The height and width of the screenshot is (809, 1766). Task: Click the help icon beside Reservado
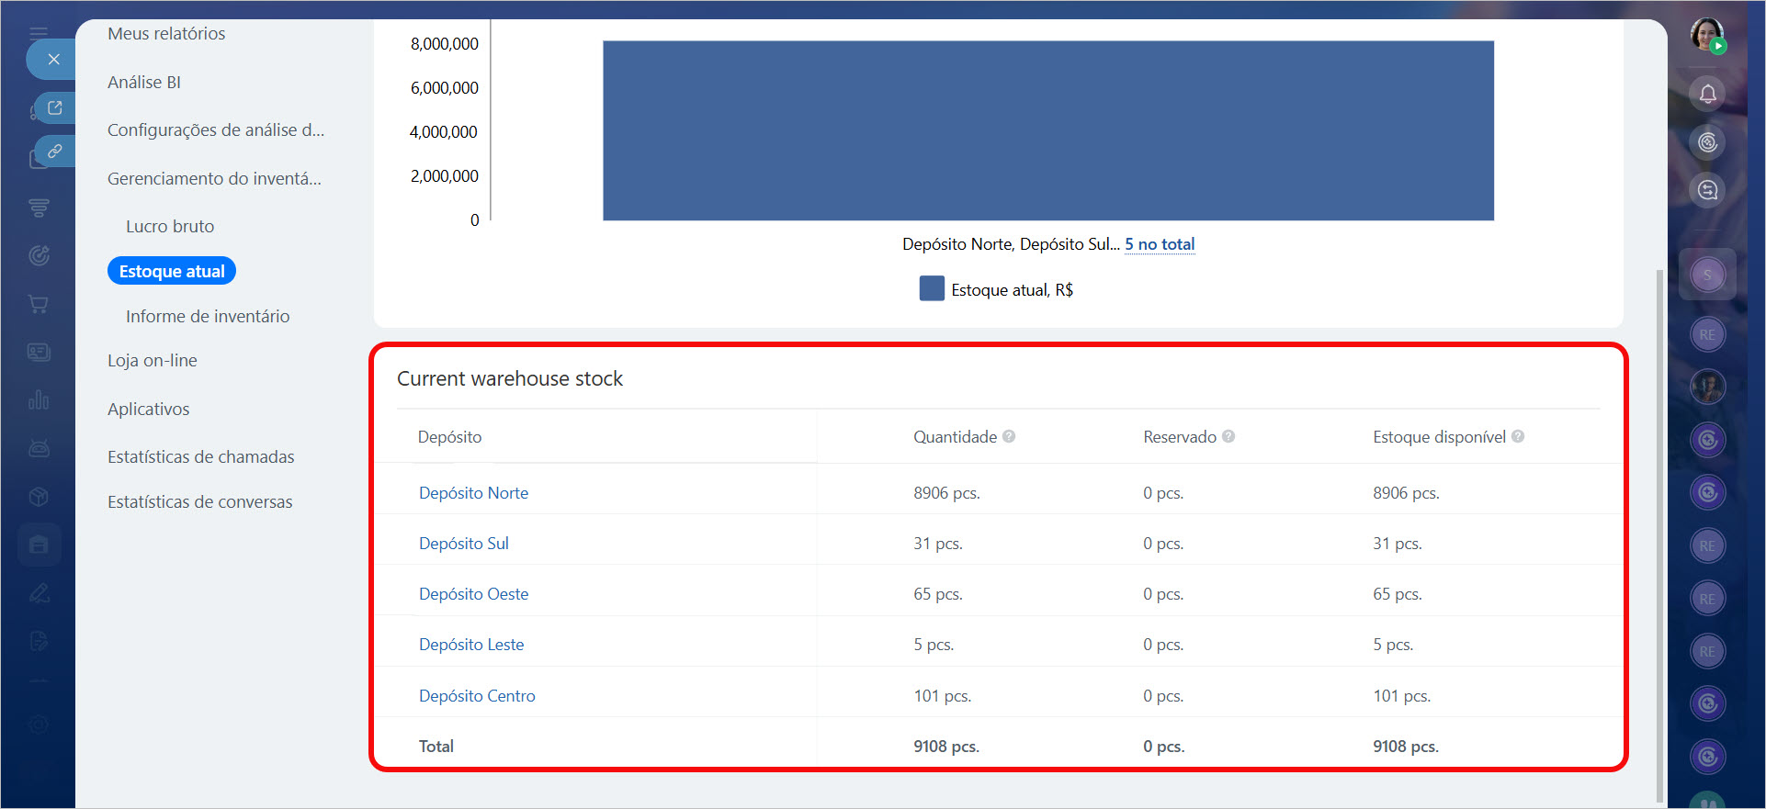pyautogui.click(x=1228, y=437)
